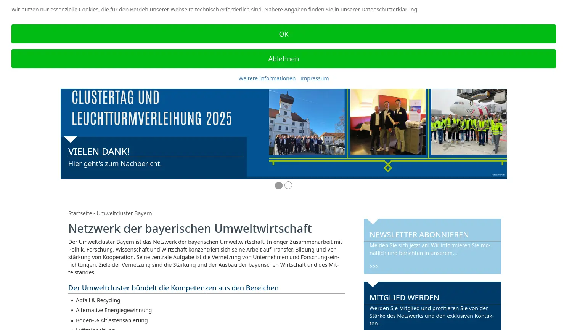This screenshot has height=330, width=572.
Task: Accept cookies by clicking OK
Action: [x=284, y=34]
